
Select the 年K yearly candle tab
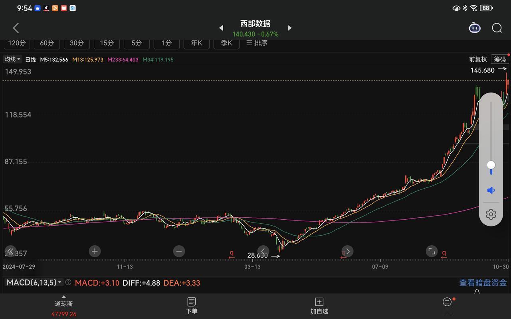tap(196, 43)
